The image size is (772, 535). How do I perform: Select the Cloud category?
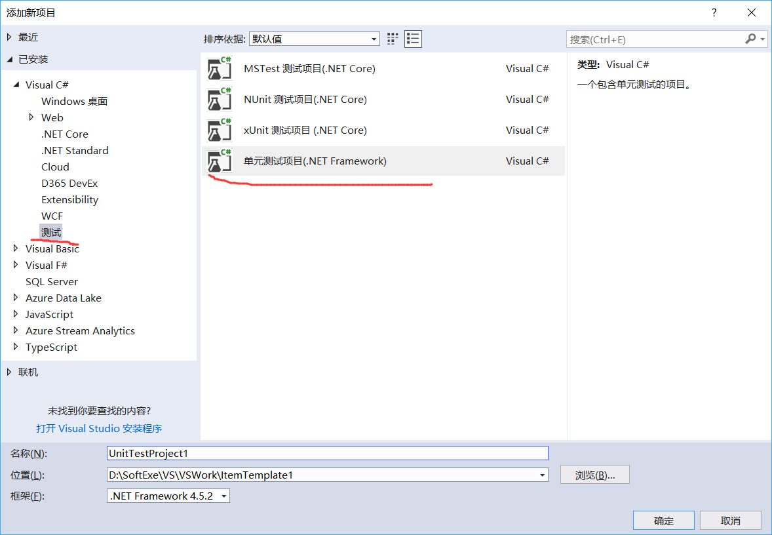pos(55,167)
